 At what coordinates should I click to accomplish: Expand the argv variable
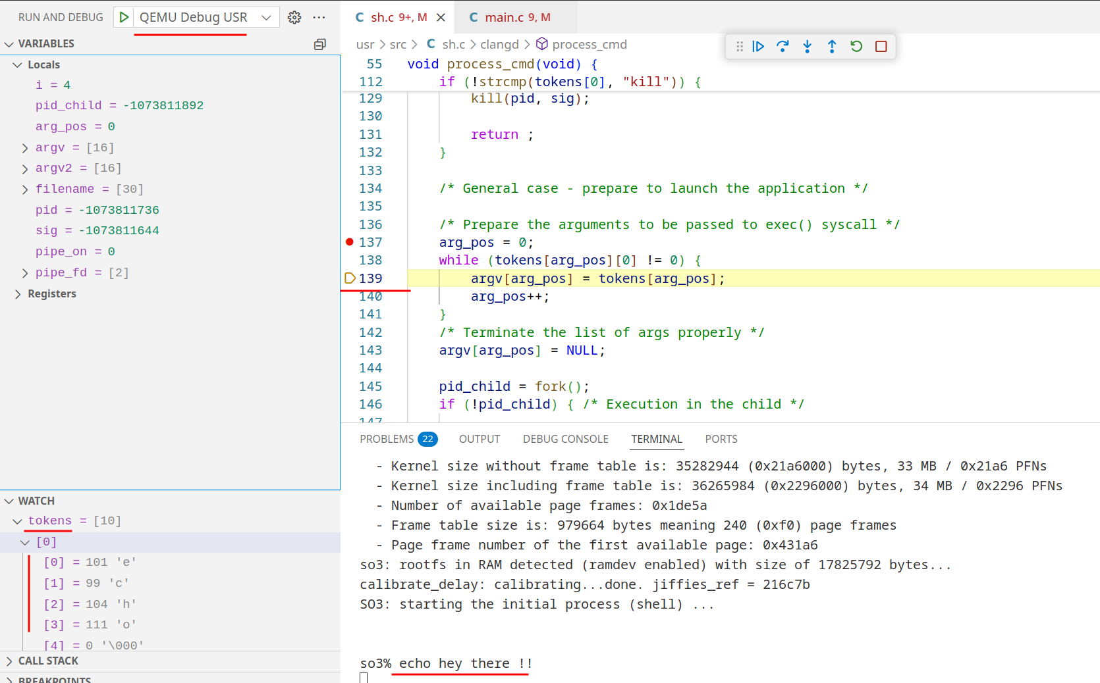[x=24, y=147]
